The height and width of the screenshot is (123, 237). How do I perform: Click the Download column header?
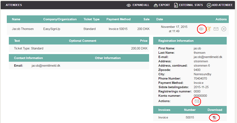coord(215,110)
